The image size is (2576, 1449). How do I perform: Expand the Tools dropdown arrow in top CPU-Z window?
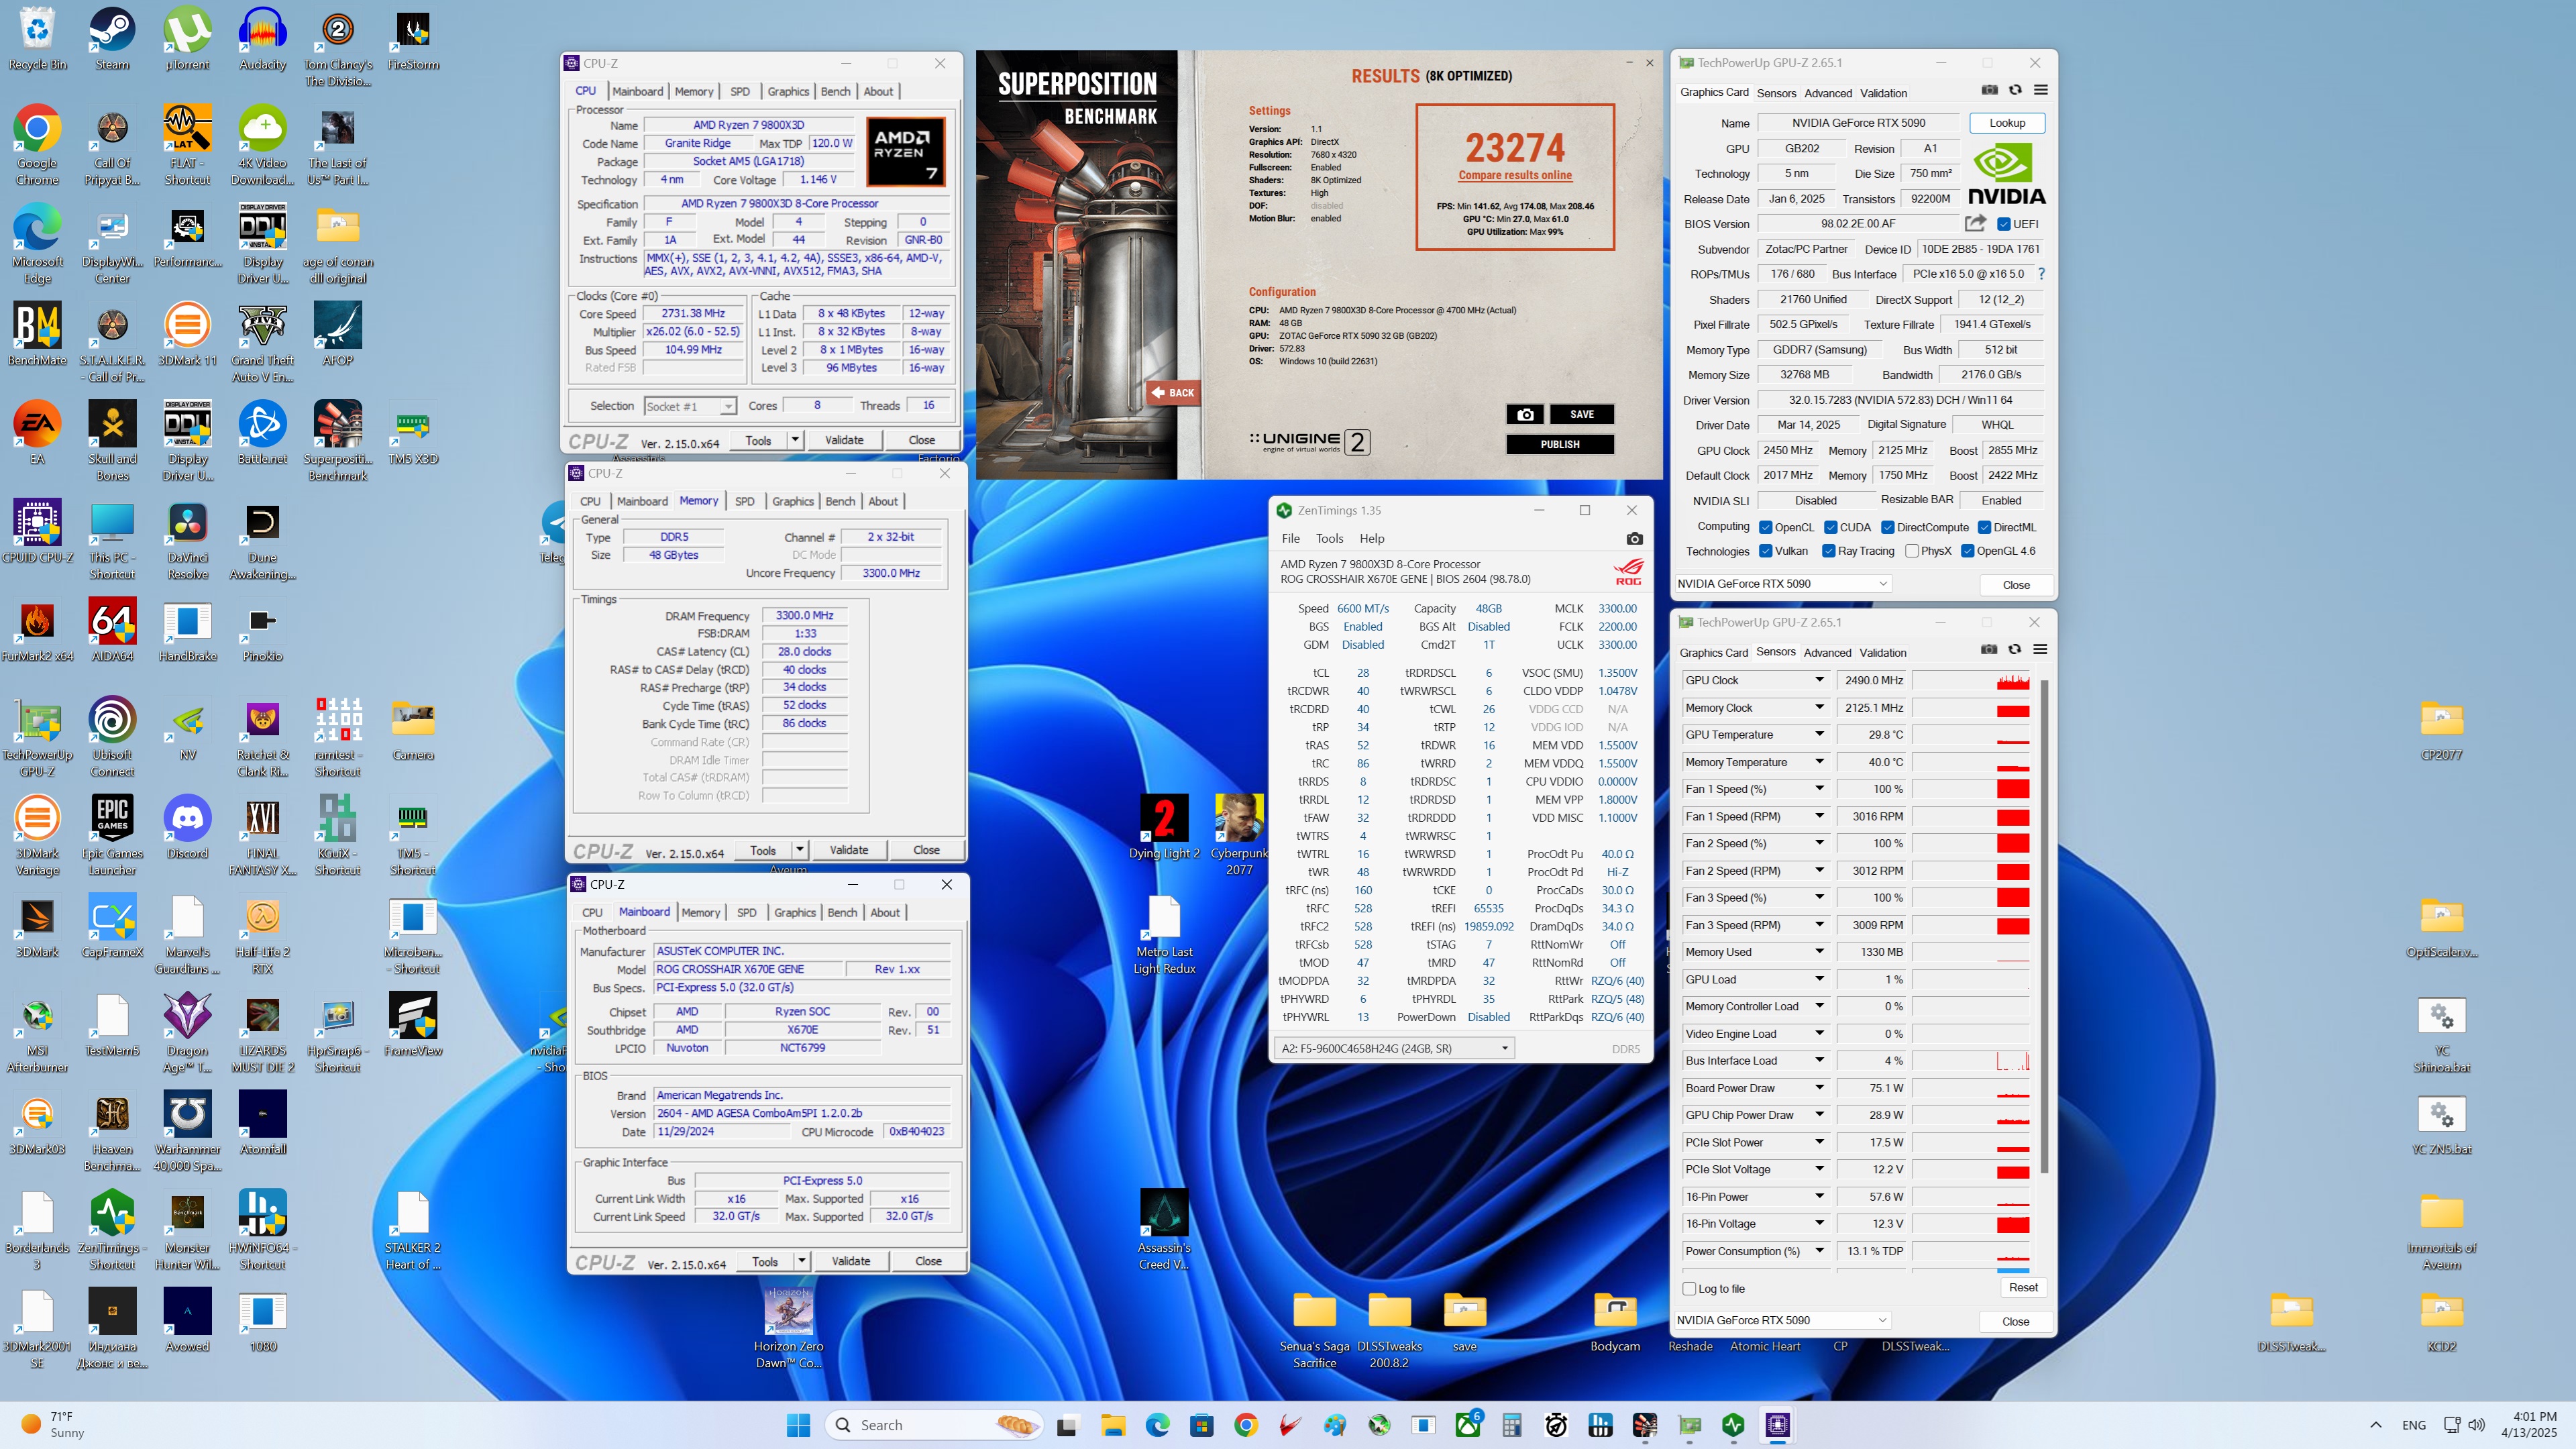tap(795, 440)
